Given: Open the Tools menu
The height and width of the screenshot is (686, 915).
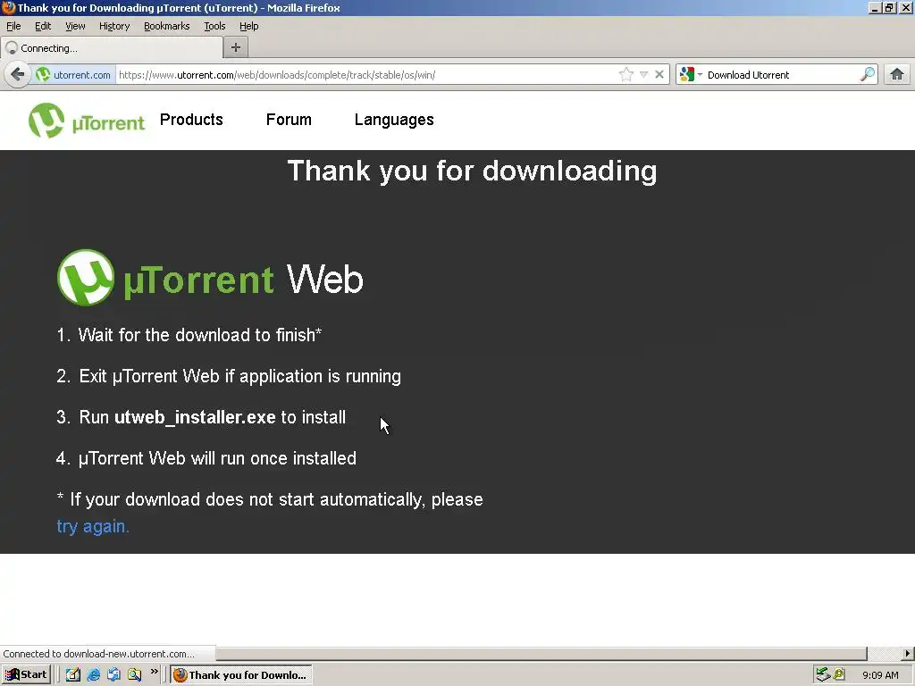Looking at the screenshot, I should [x=214, y=26].
